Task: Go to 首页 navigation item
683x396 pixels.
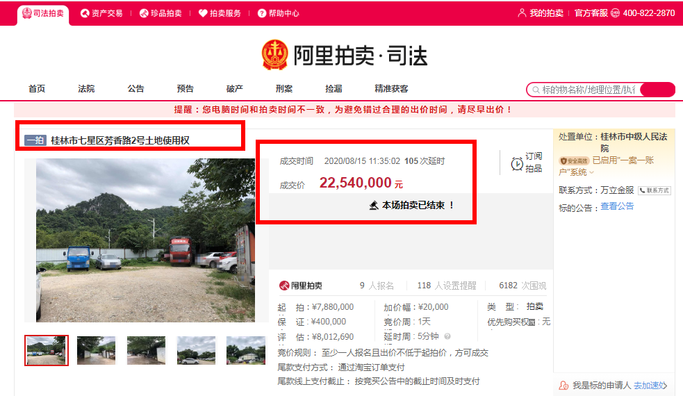Action: tap(37, 89)
